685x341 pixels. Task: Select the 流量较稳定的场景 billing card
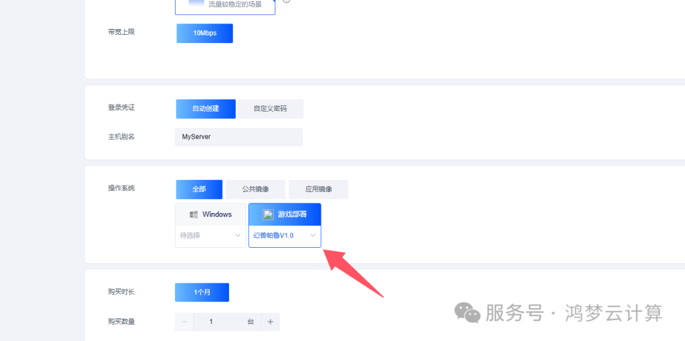[225, 6]
